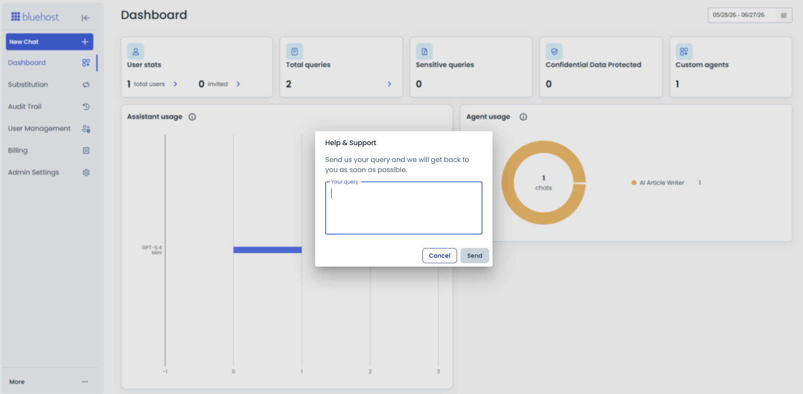Open the date range picker field

tap(750, 15)
